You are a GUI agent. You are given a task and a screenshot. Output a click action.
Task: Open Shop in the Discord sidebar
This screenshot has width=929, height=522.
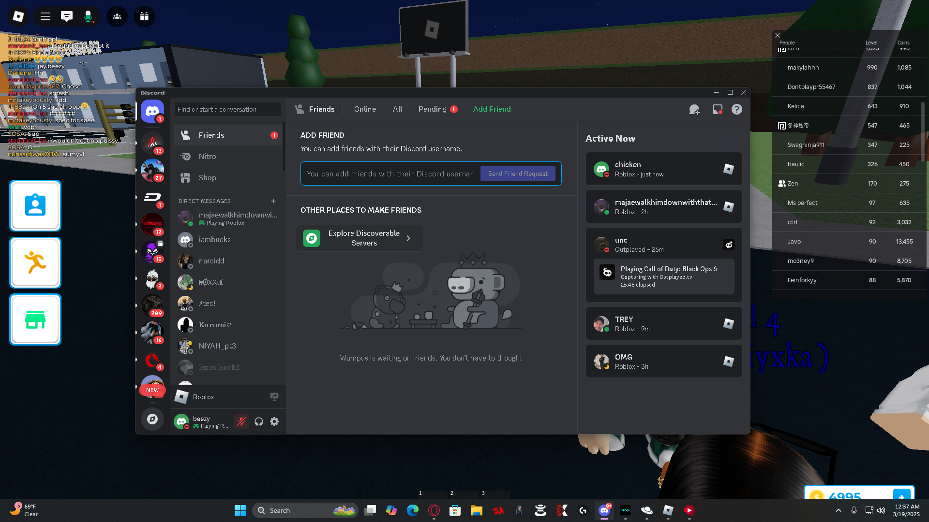(x=228, y=178)
